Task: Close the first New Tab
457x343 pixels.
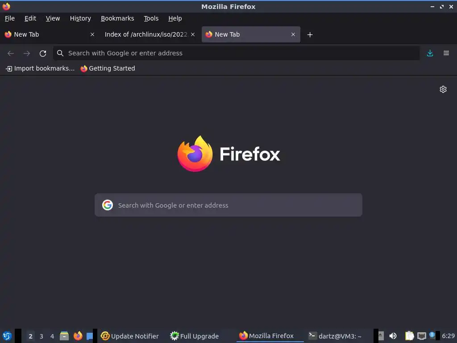Action: coord(92,34)
